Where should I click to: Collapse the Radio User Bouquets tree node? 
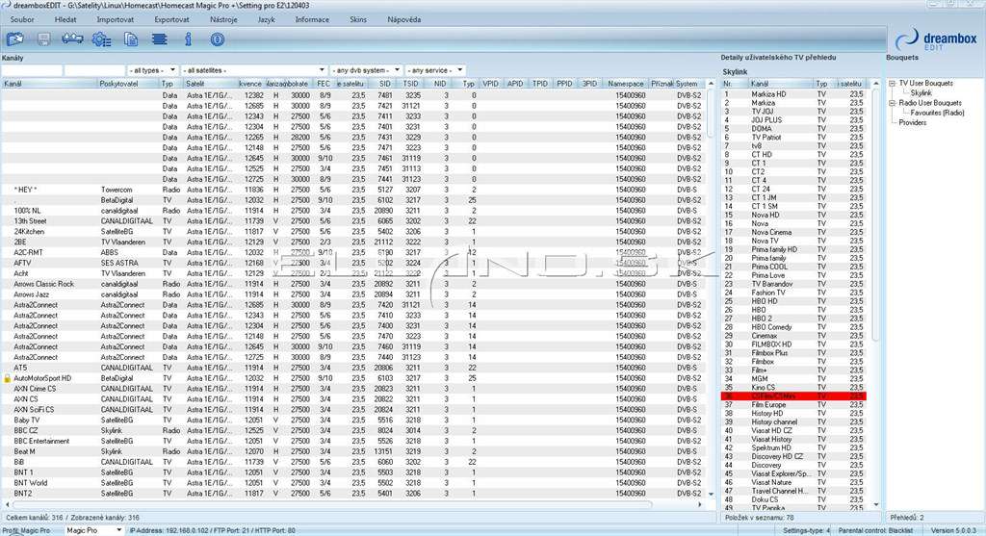(x=893, y=102)
